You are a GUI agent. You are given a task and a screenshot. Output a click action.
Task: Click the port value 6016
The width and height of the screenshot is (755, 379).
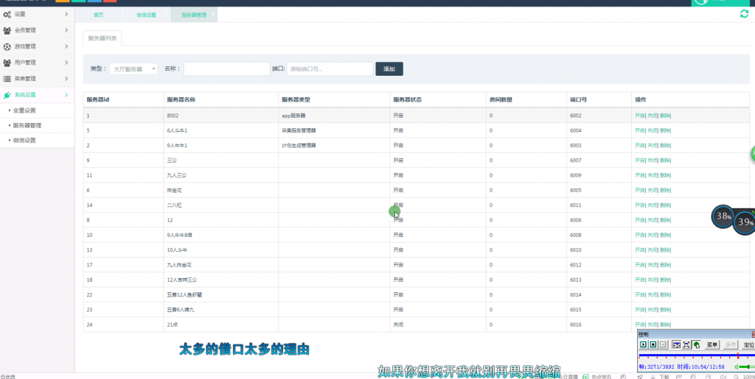click(x=576, y=325)
